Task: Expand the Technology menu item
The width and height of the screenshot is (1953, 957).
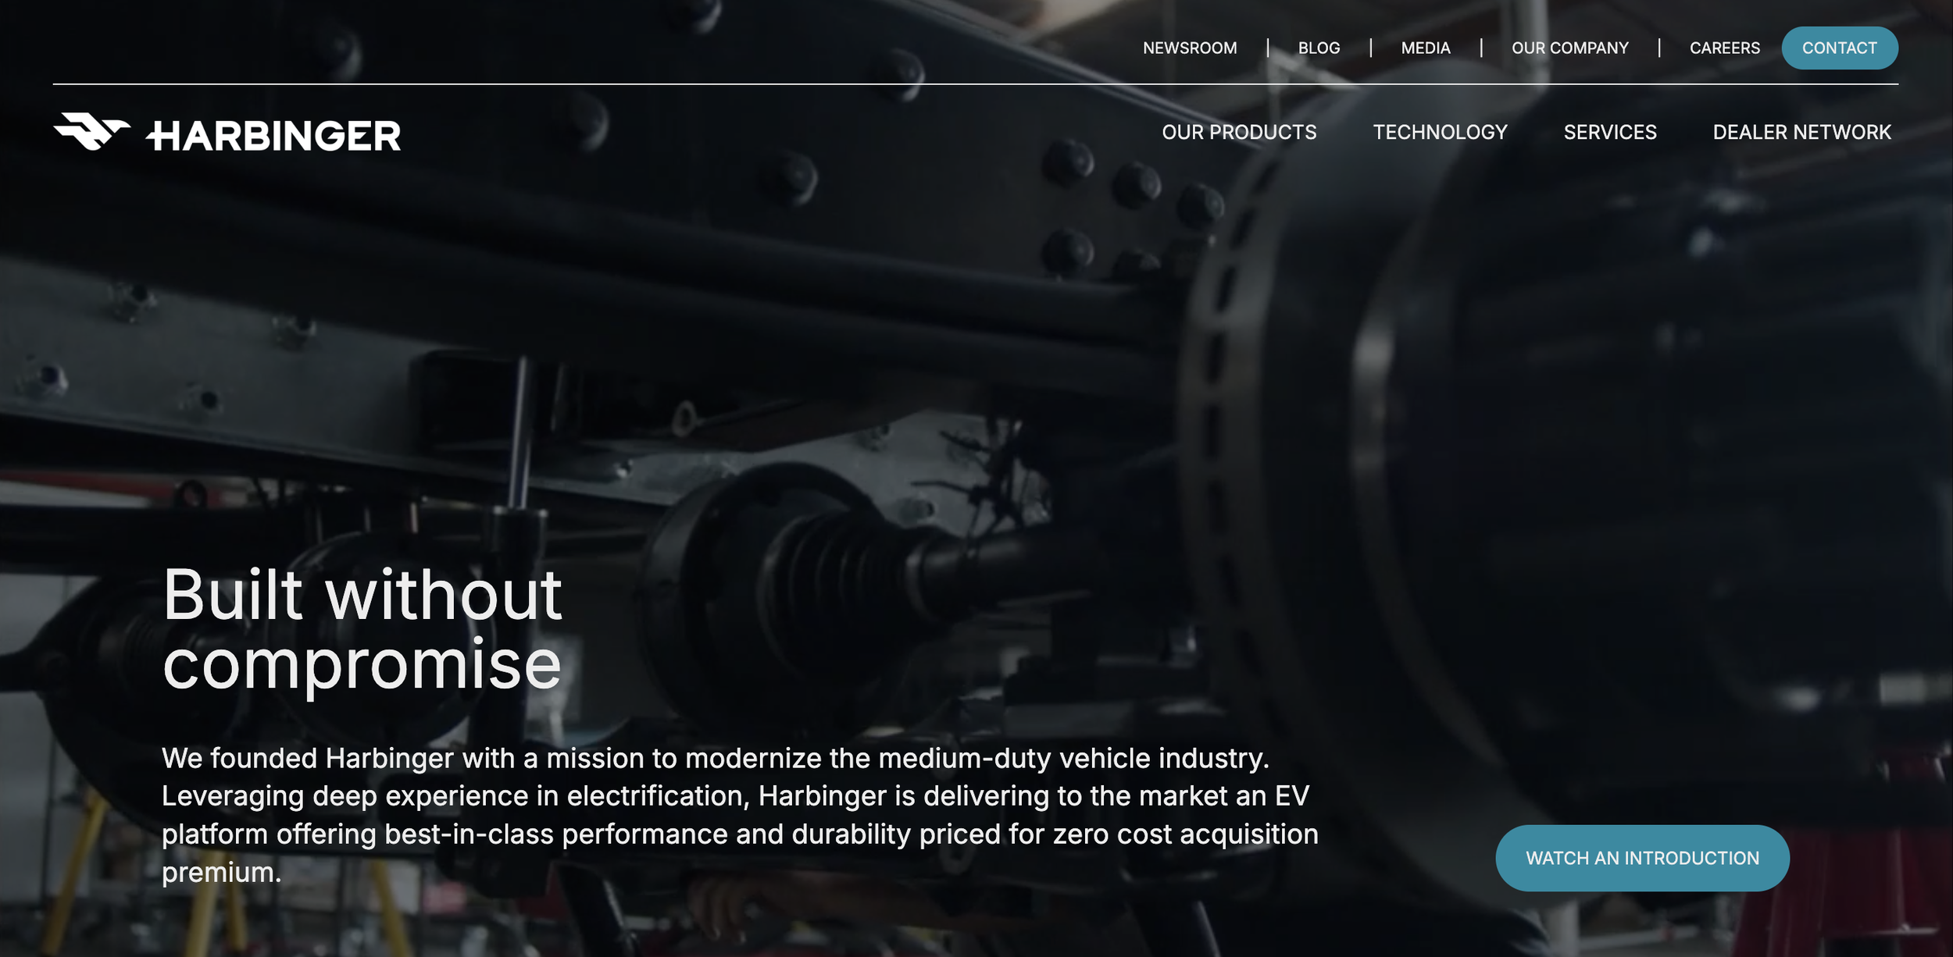Action: [1440, 133]
